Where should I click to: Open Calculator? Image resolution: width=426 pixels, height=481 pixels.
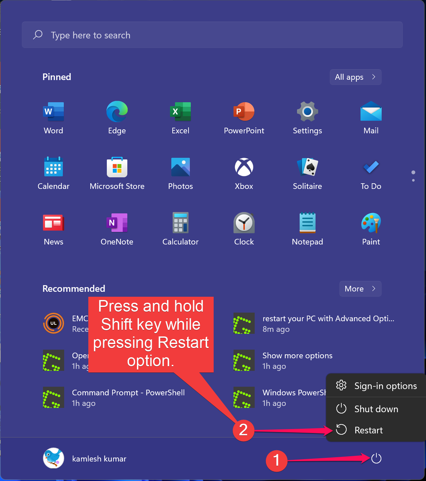pos(181,230)
